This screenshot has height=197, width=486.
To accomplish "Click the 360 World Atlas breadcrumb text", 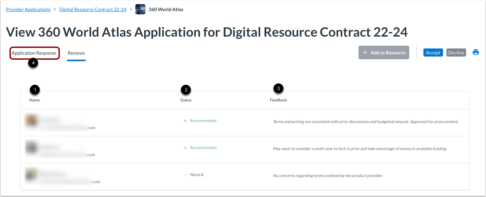I will coord(166,9).
